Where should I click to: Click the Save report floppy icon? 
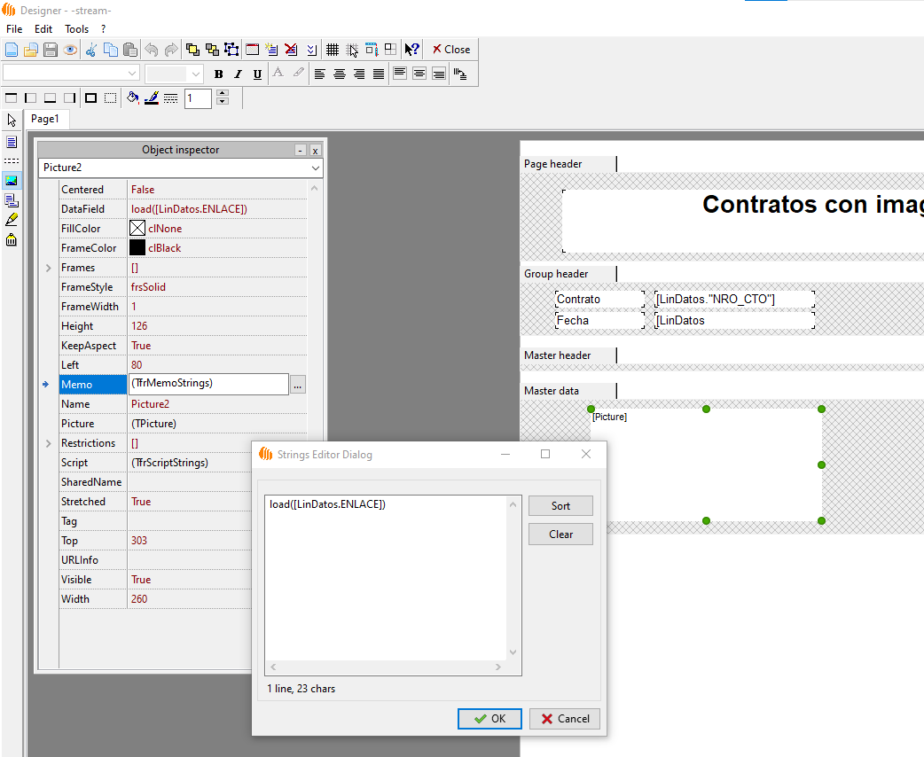[x=51, y=50]
